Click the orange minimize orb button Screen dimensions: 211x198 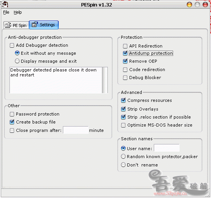[189, 5]
